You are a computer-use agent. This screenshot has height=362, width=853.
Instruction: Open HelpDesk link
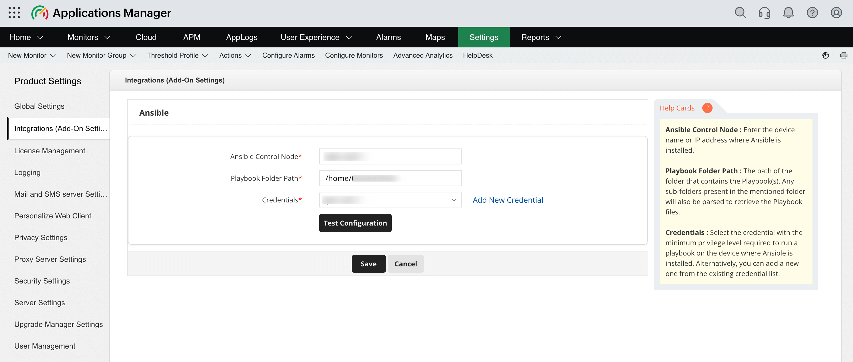(478, 55)
